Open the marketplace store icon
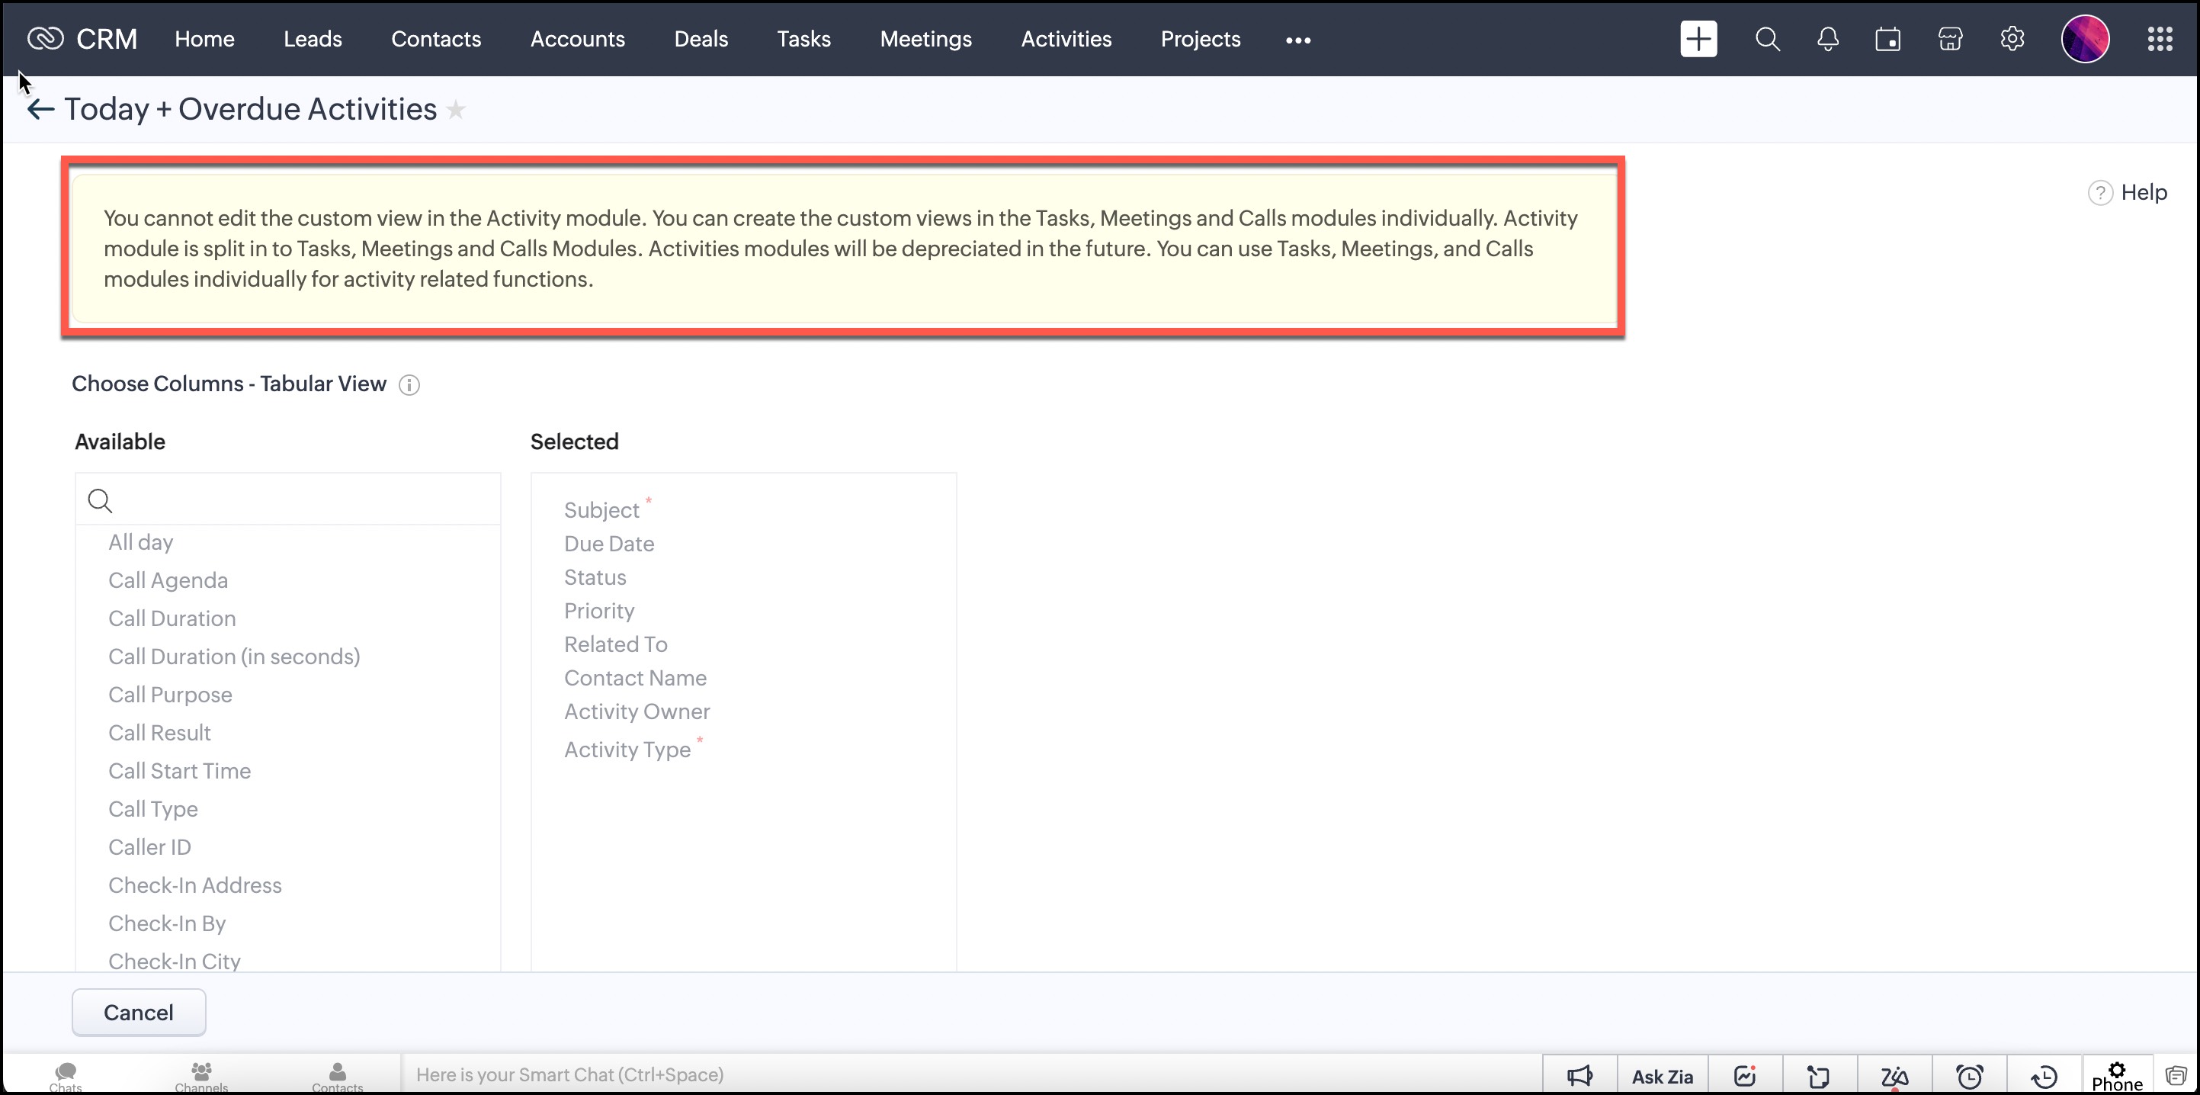 (1950, 40)
